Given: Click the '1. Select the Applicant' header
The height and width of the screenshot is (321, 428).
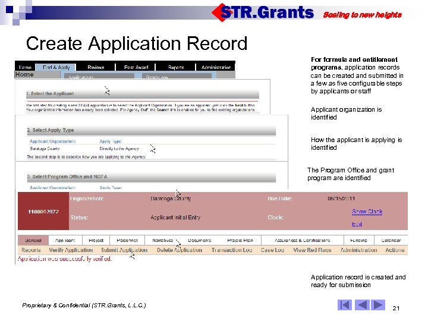Looking at the screenshot, I should 143,94.
